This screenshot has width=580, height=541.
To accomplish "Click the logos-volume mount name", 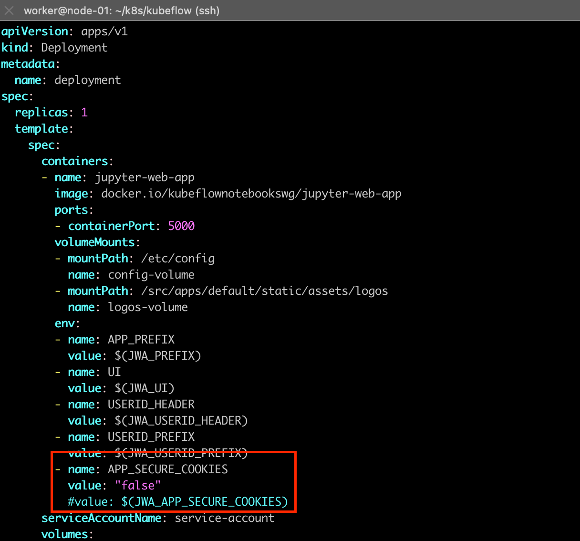I will pos(148,307).
